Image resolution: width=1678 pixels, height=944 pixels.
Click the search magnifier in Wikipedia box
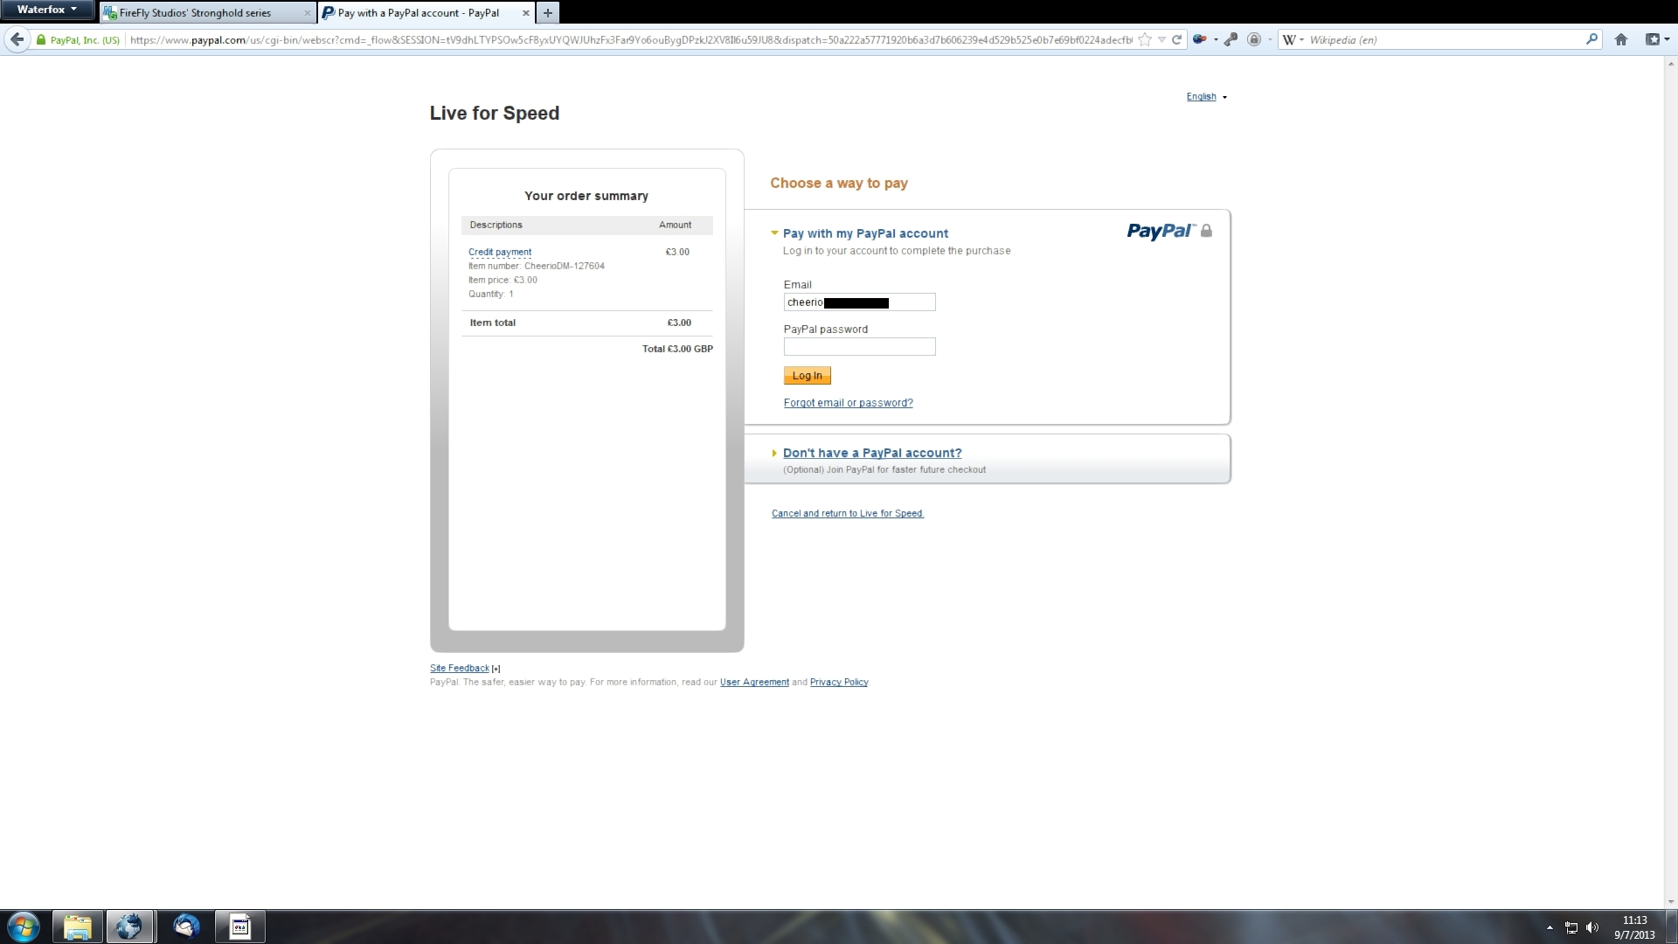click(1591, 39)
